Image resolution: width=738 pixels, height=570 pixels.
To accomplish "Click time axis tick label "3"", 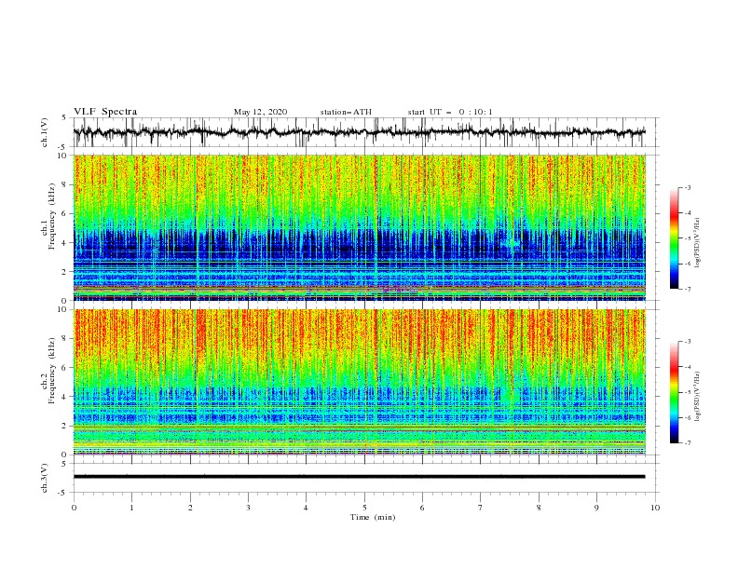I will pos(248,508).
